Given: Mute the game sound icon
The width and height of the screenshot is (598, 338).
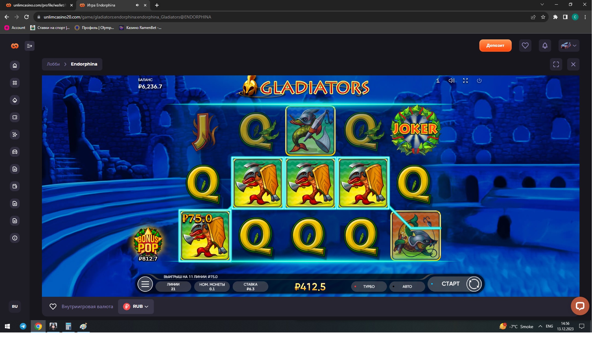Looking at the screenshot, I should 451,81.
